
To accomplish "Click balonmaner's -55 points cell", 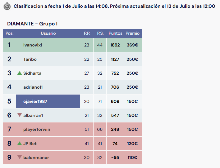I will click(115, 157).
